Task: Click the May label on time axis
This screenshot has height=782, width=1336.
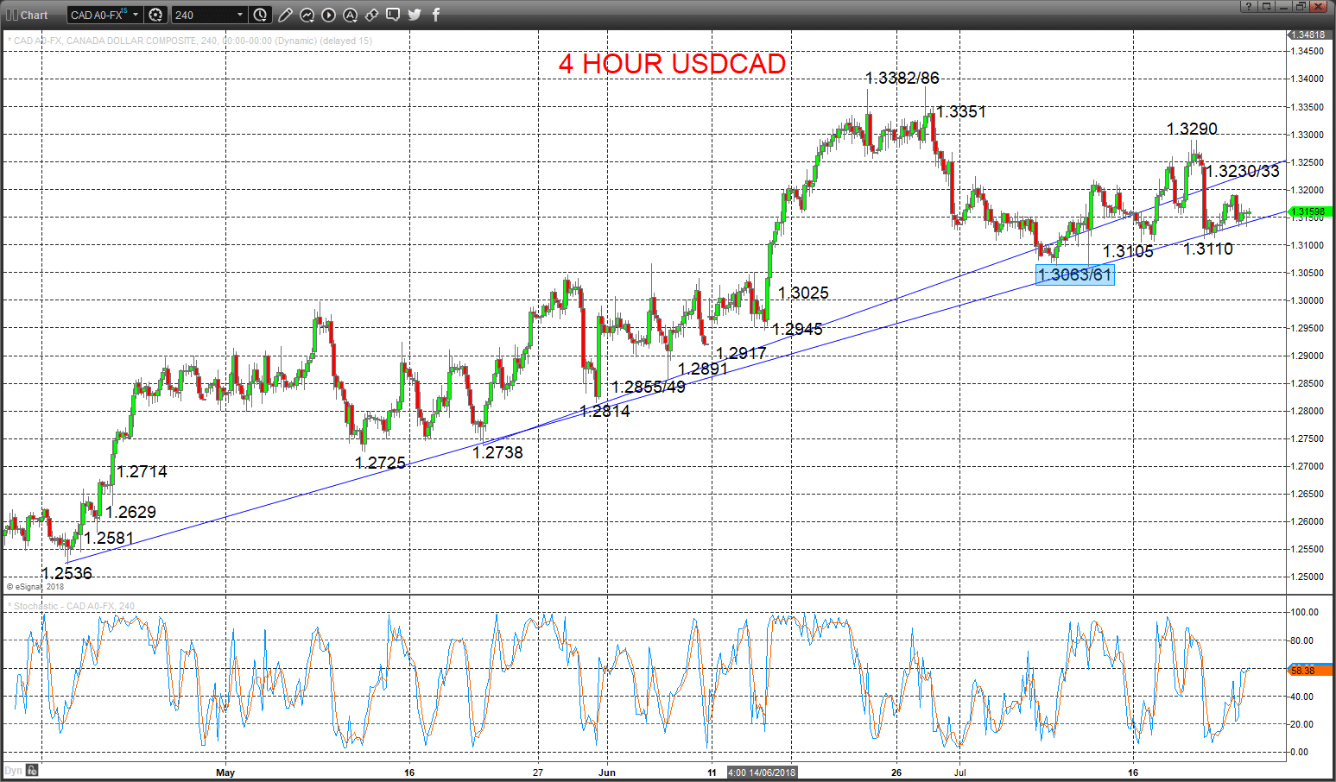Action: [225, 773]
